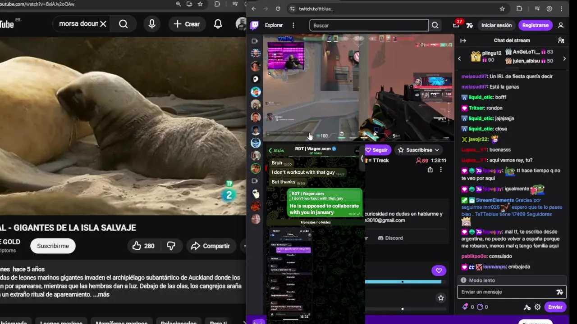Click Atrás back link in chat overlay
Viewport: 577px width, 324px height.
[276, 151]
